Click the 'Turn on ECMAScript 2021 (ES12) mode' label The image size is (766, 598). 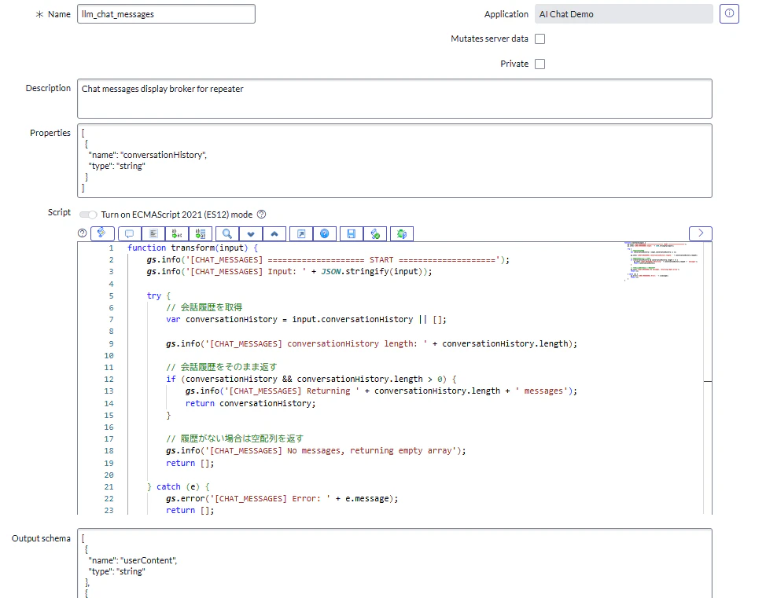click(x=177, y=215)
